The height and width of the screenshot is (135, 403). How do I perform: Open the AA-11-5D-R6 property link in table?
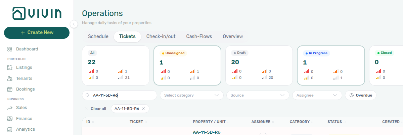coord(207,132)
